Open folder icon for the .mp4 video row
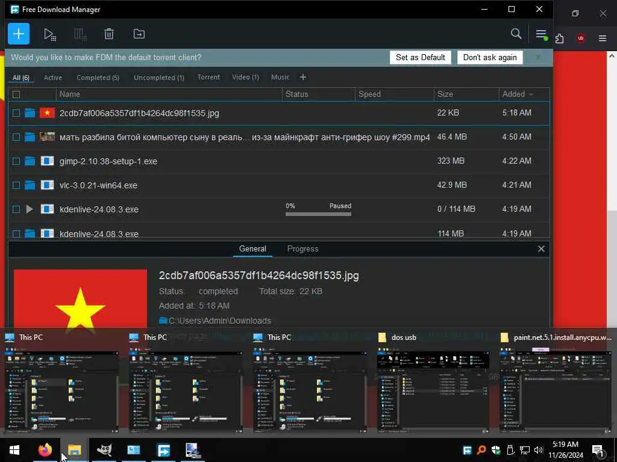617x462 pixels. click(x=30, y=137)
